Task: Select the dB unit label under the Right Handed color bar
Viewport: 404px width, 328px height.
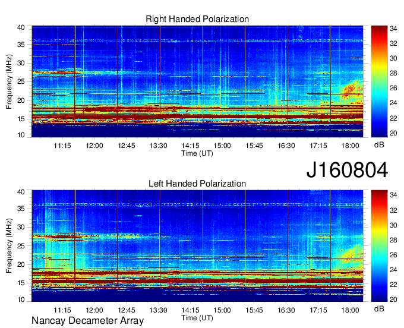Action: tap(379, 145)
